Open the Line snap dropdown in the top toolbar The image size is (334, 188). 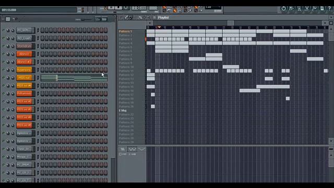[213, 7]
